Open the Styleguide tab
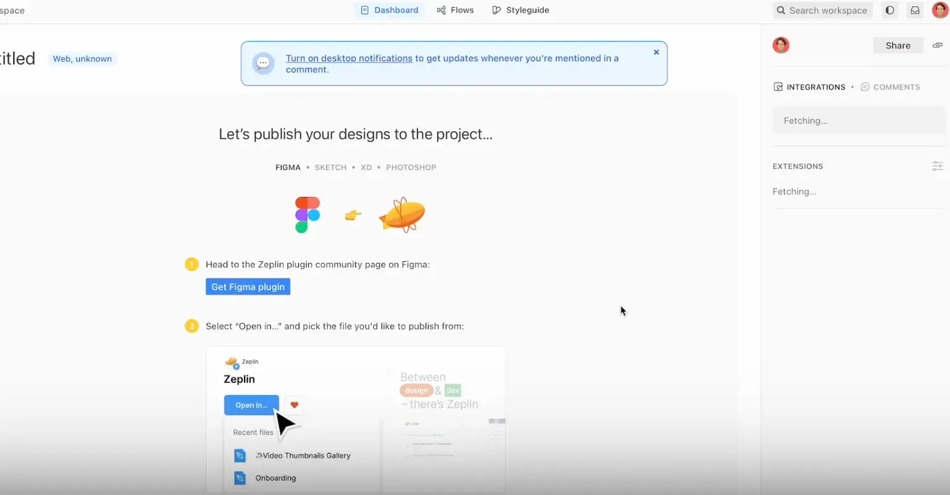This screenshot has width=950, height=495. tap(520, 10)
